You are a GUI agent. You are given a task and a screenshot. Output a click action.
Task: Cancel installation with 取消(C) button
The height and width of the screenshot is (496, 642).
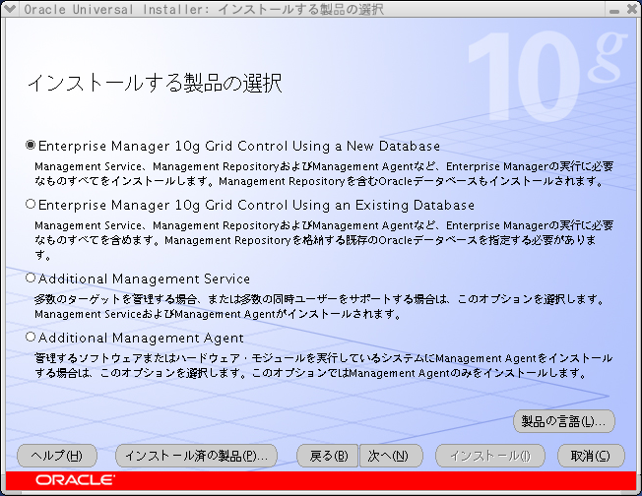(591, 456)
